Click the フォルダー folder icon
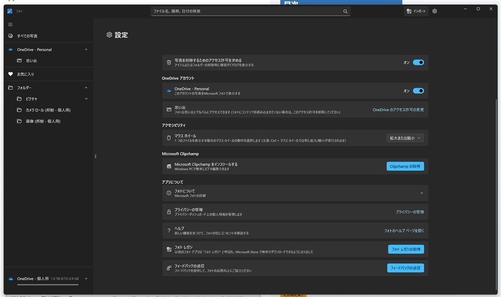Image resolution: width=501 pixels, height=297 pixels. (x=11, y=87)
